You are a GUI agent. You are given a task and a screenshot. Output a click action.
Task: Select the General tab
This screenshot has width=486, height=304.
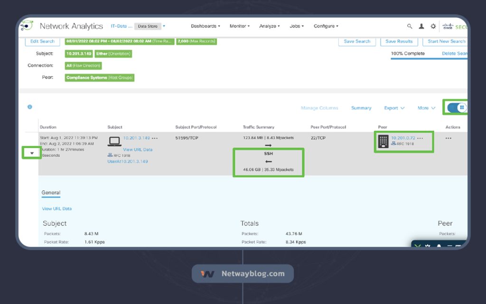51,193
